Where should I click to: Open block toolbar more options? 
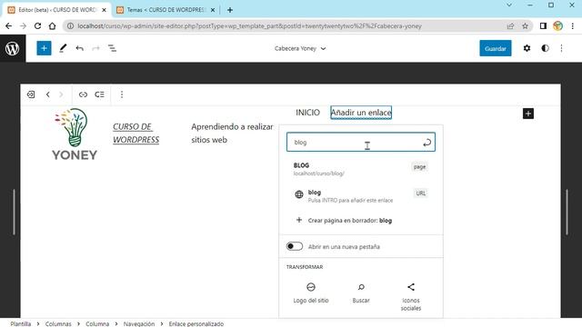[x=122, y=94]
